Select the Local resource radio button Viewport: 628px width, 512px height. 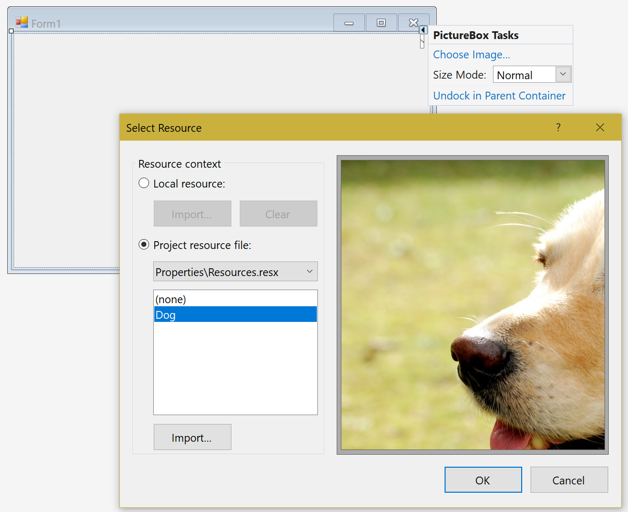(143, 183)
